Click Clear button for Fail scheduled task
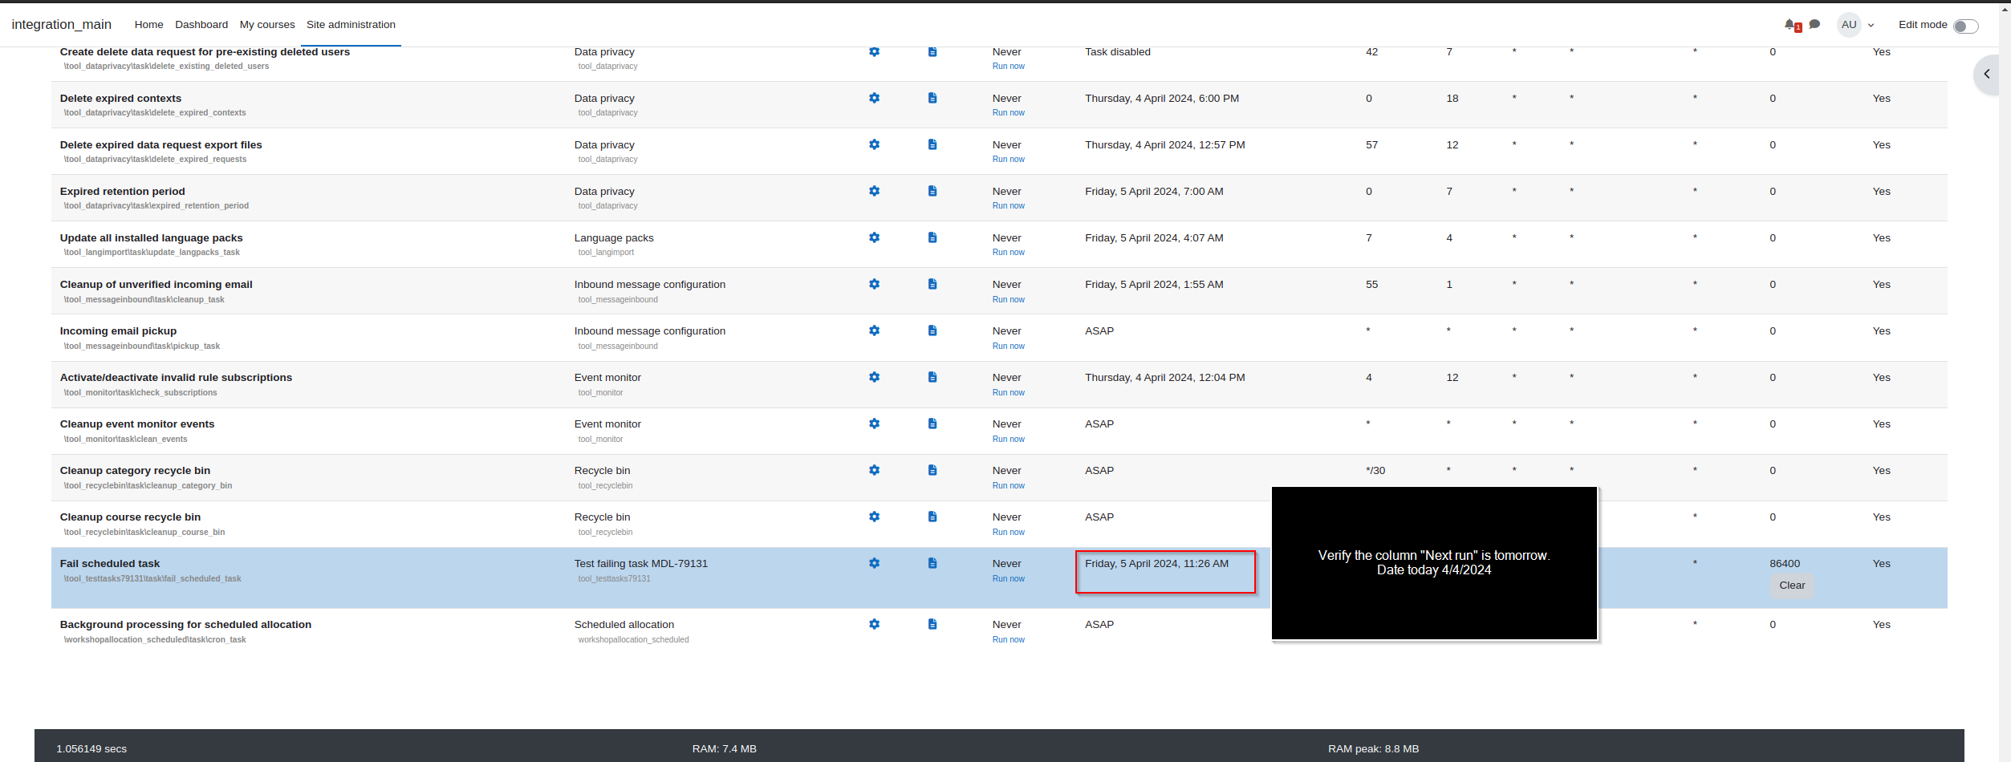Screen dimensions: 2011x762 pos(1792,586)
